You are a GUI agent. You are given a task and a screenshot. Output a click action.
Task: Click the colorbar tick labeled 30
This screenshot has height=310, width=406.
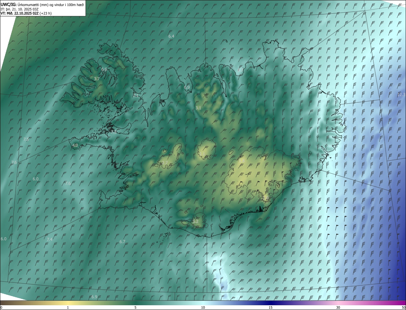coord(338,307)
